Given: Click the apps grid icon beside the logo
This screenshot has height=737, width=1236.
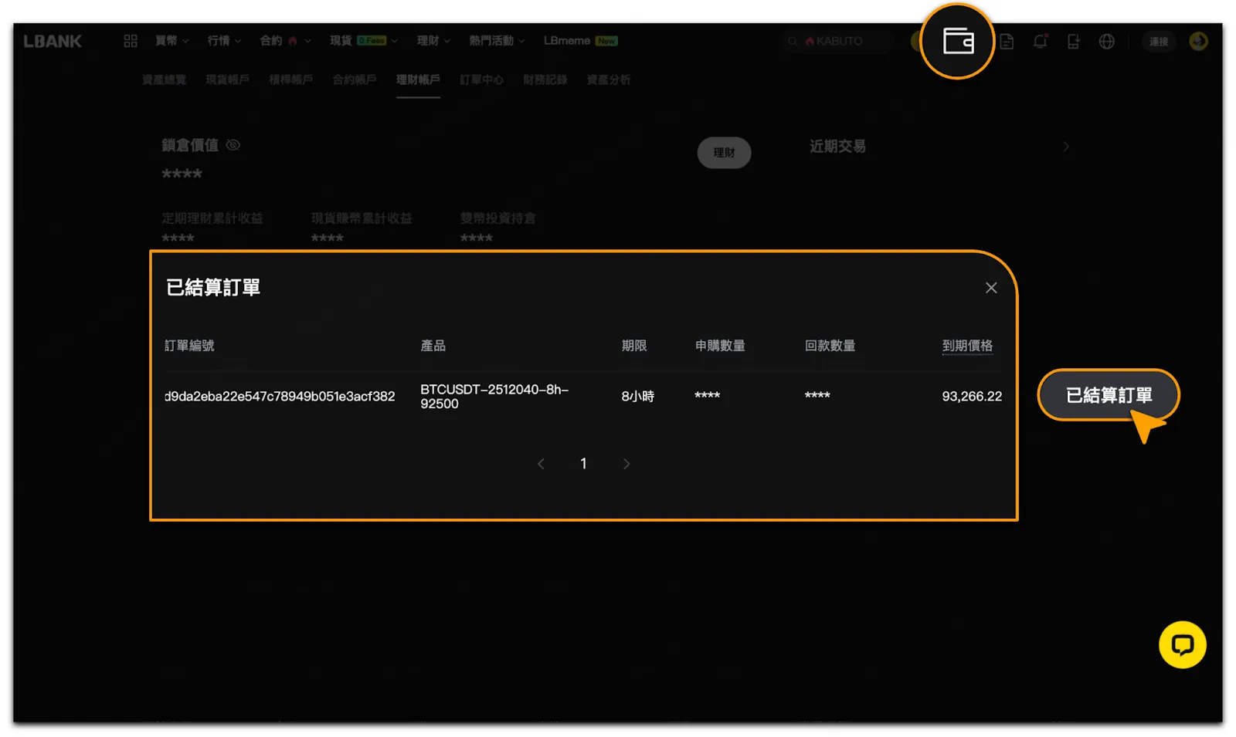Looking at the screenshot, I should (x=131, y=41).
